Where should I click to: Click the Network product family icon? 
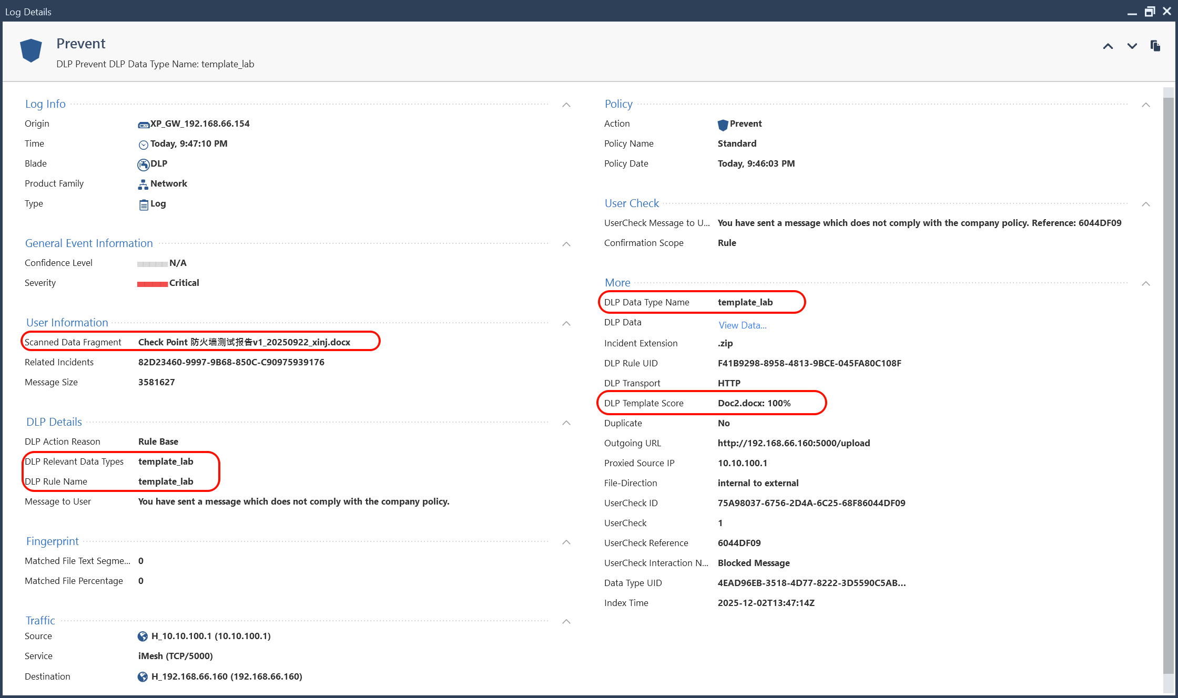[143, 184]
